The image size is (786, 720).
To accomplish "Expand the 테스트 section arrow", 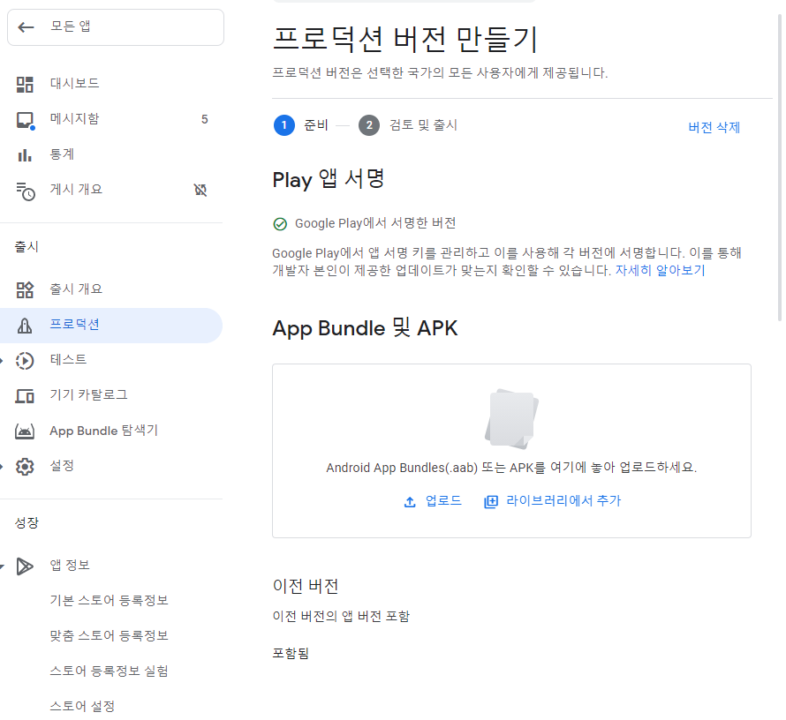I will (2, 361).
